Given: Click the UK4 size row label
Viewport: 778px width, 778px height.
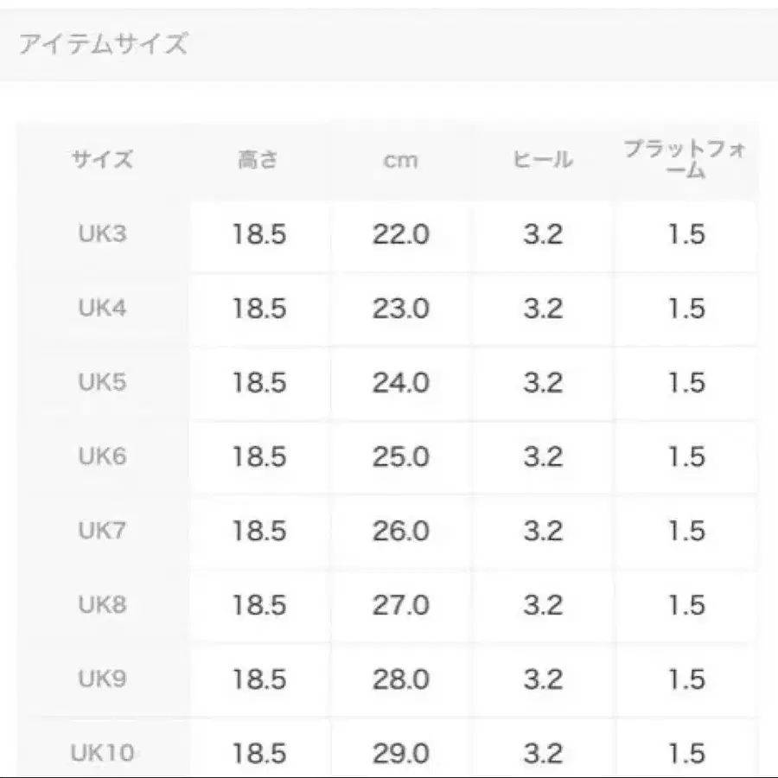Looking at the screenshot, I should coord(103,309).
